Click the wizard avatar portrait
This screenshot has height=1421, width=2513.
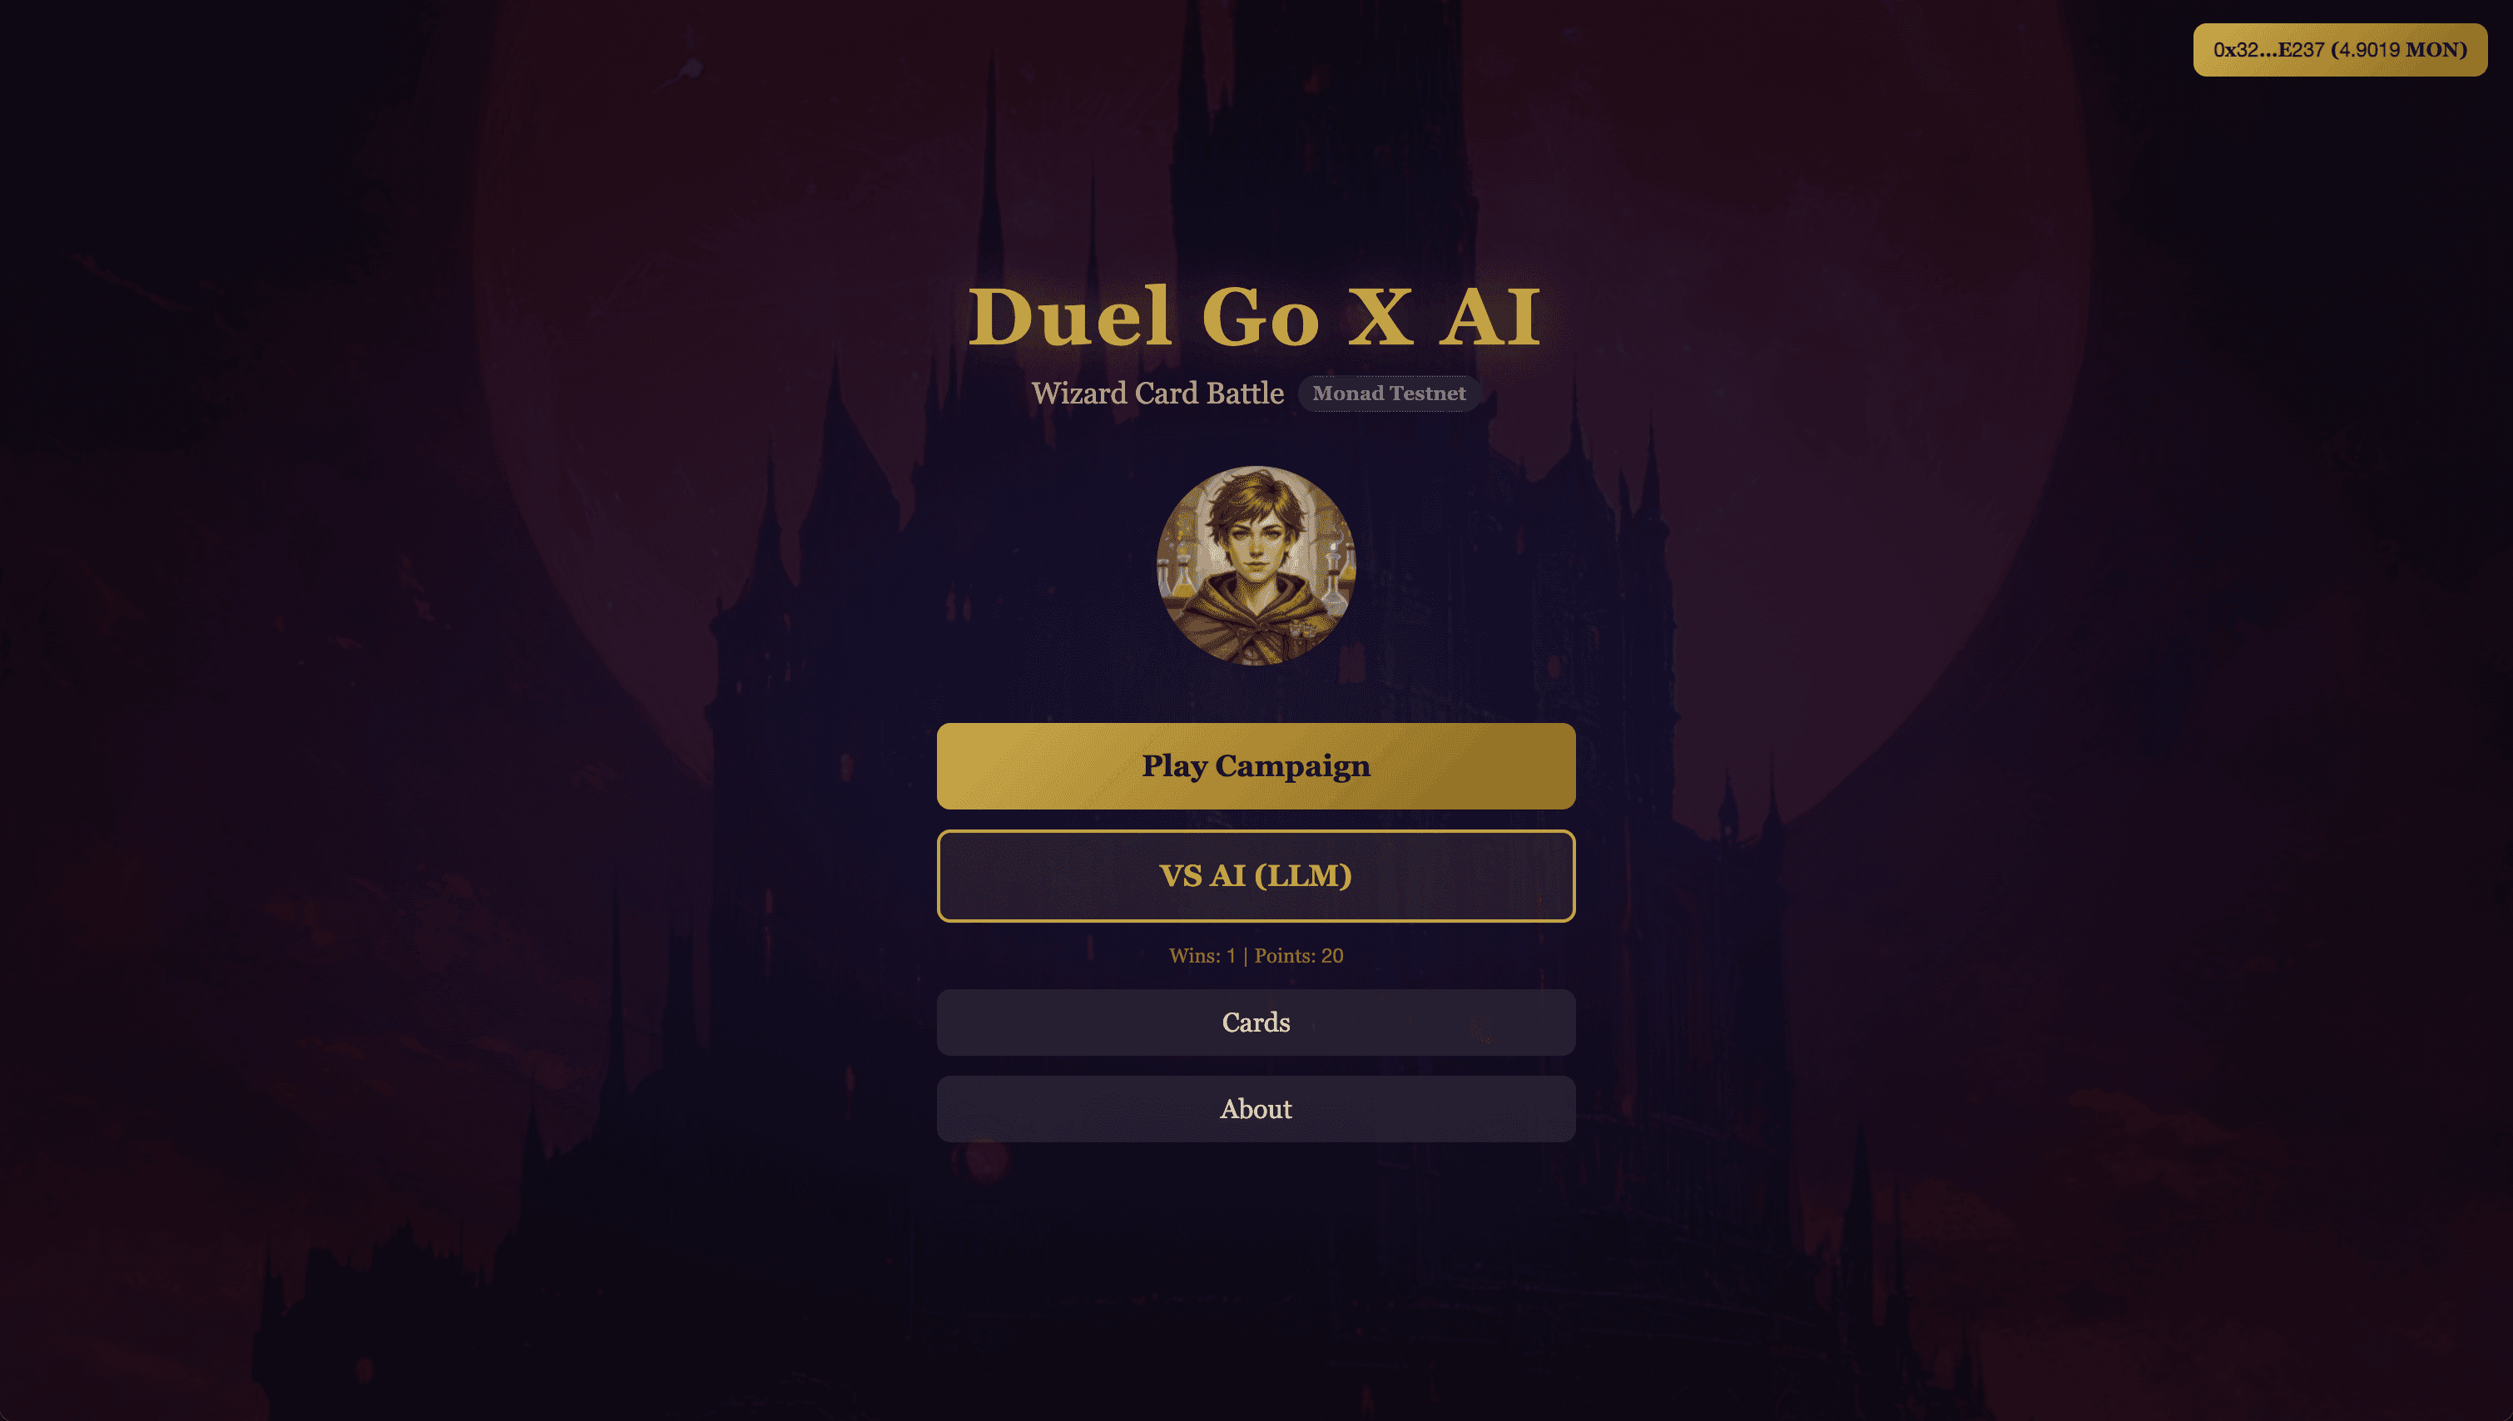(1256, 565)
